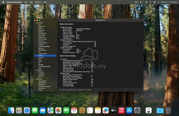Launch Music app from dock
This screenshot has height=116, width=179.
click(x=121, y=110)
